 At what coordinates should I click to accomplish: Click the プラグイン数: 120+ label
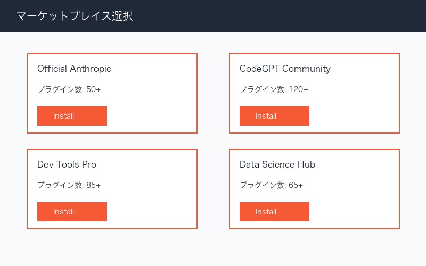pos(274,89)
